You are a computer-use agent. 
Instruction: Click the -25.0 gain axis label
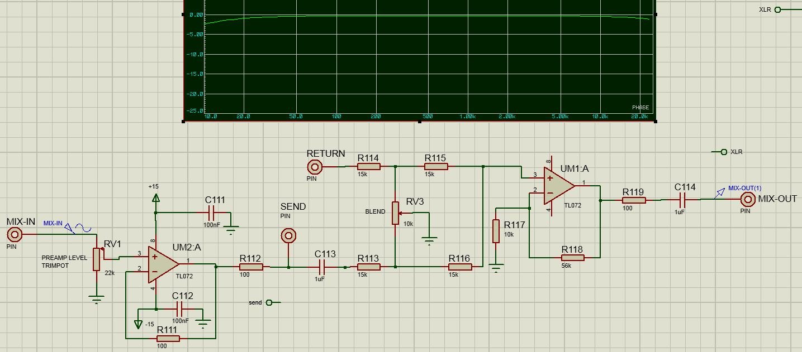(x=195, y=110)
